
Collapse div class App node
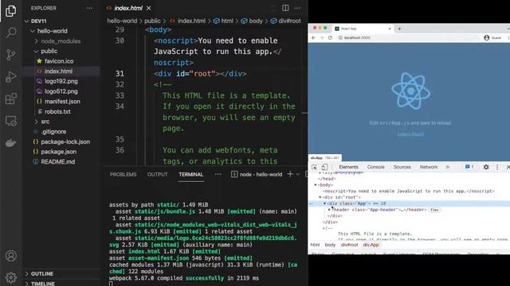point(324,203)
